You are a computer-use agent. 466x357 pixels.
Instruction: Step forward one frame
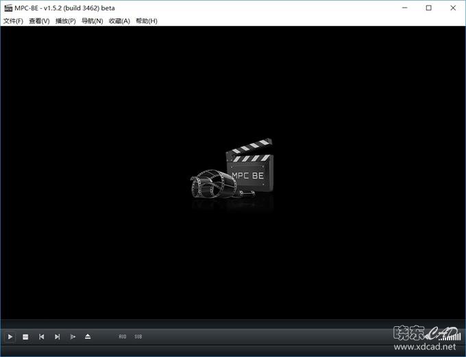73,336
